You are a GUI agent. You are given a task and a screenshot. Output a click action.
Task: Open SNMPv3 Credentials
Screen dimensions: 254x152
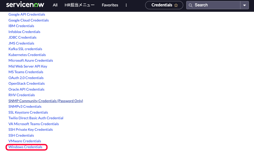click(25, 106)
